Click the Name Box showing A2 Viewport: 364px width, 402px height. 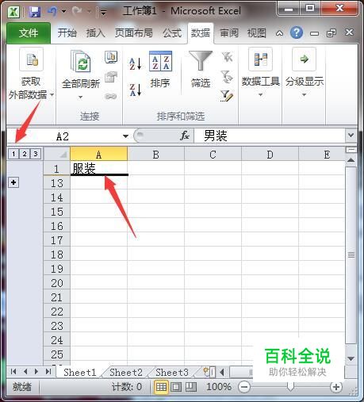pos(63,136)
